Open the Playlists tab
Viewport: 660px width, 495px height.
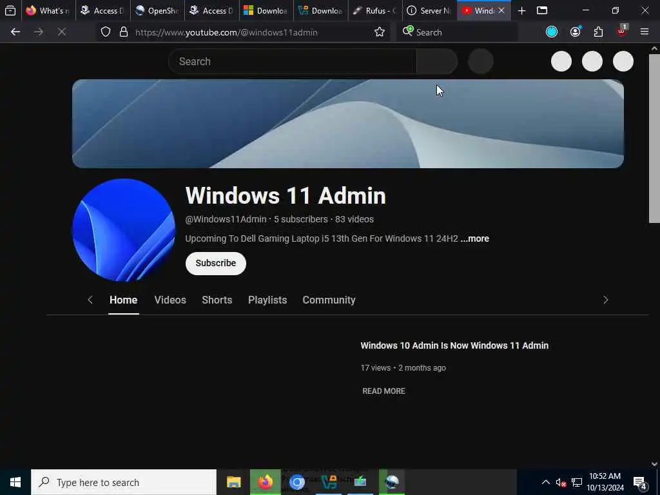(x=267, y=300)
